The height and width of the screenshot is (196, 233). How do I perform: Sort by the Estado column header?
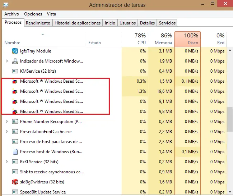click(x=104, y=39)
